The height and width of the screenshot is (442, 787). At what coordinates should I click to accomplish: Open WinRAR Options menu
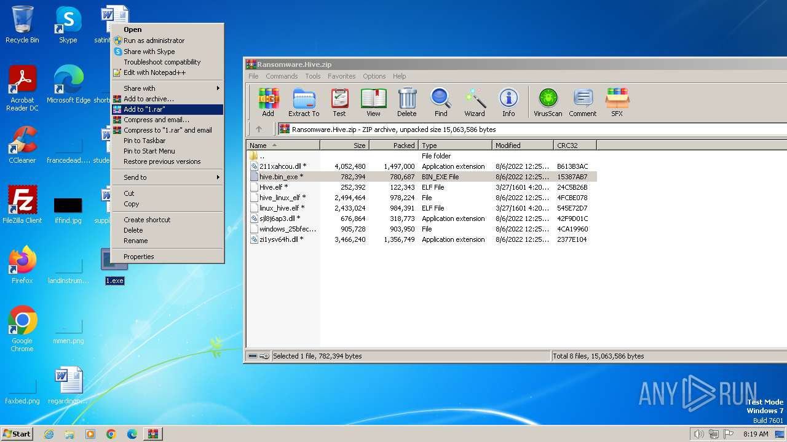click(374, 76)
